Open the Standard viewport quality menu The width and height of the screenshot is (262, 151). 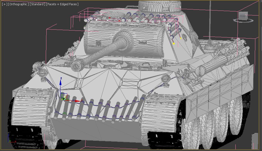click(37, 4)
